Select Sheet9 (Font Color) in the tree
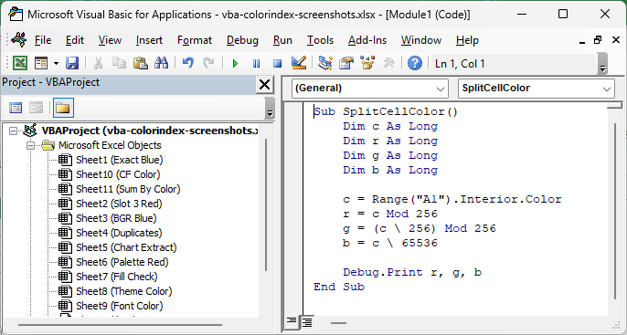627x335 pixels. point(119,306)
